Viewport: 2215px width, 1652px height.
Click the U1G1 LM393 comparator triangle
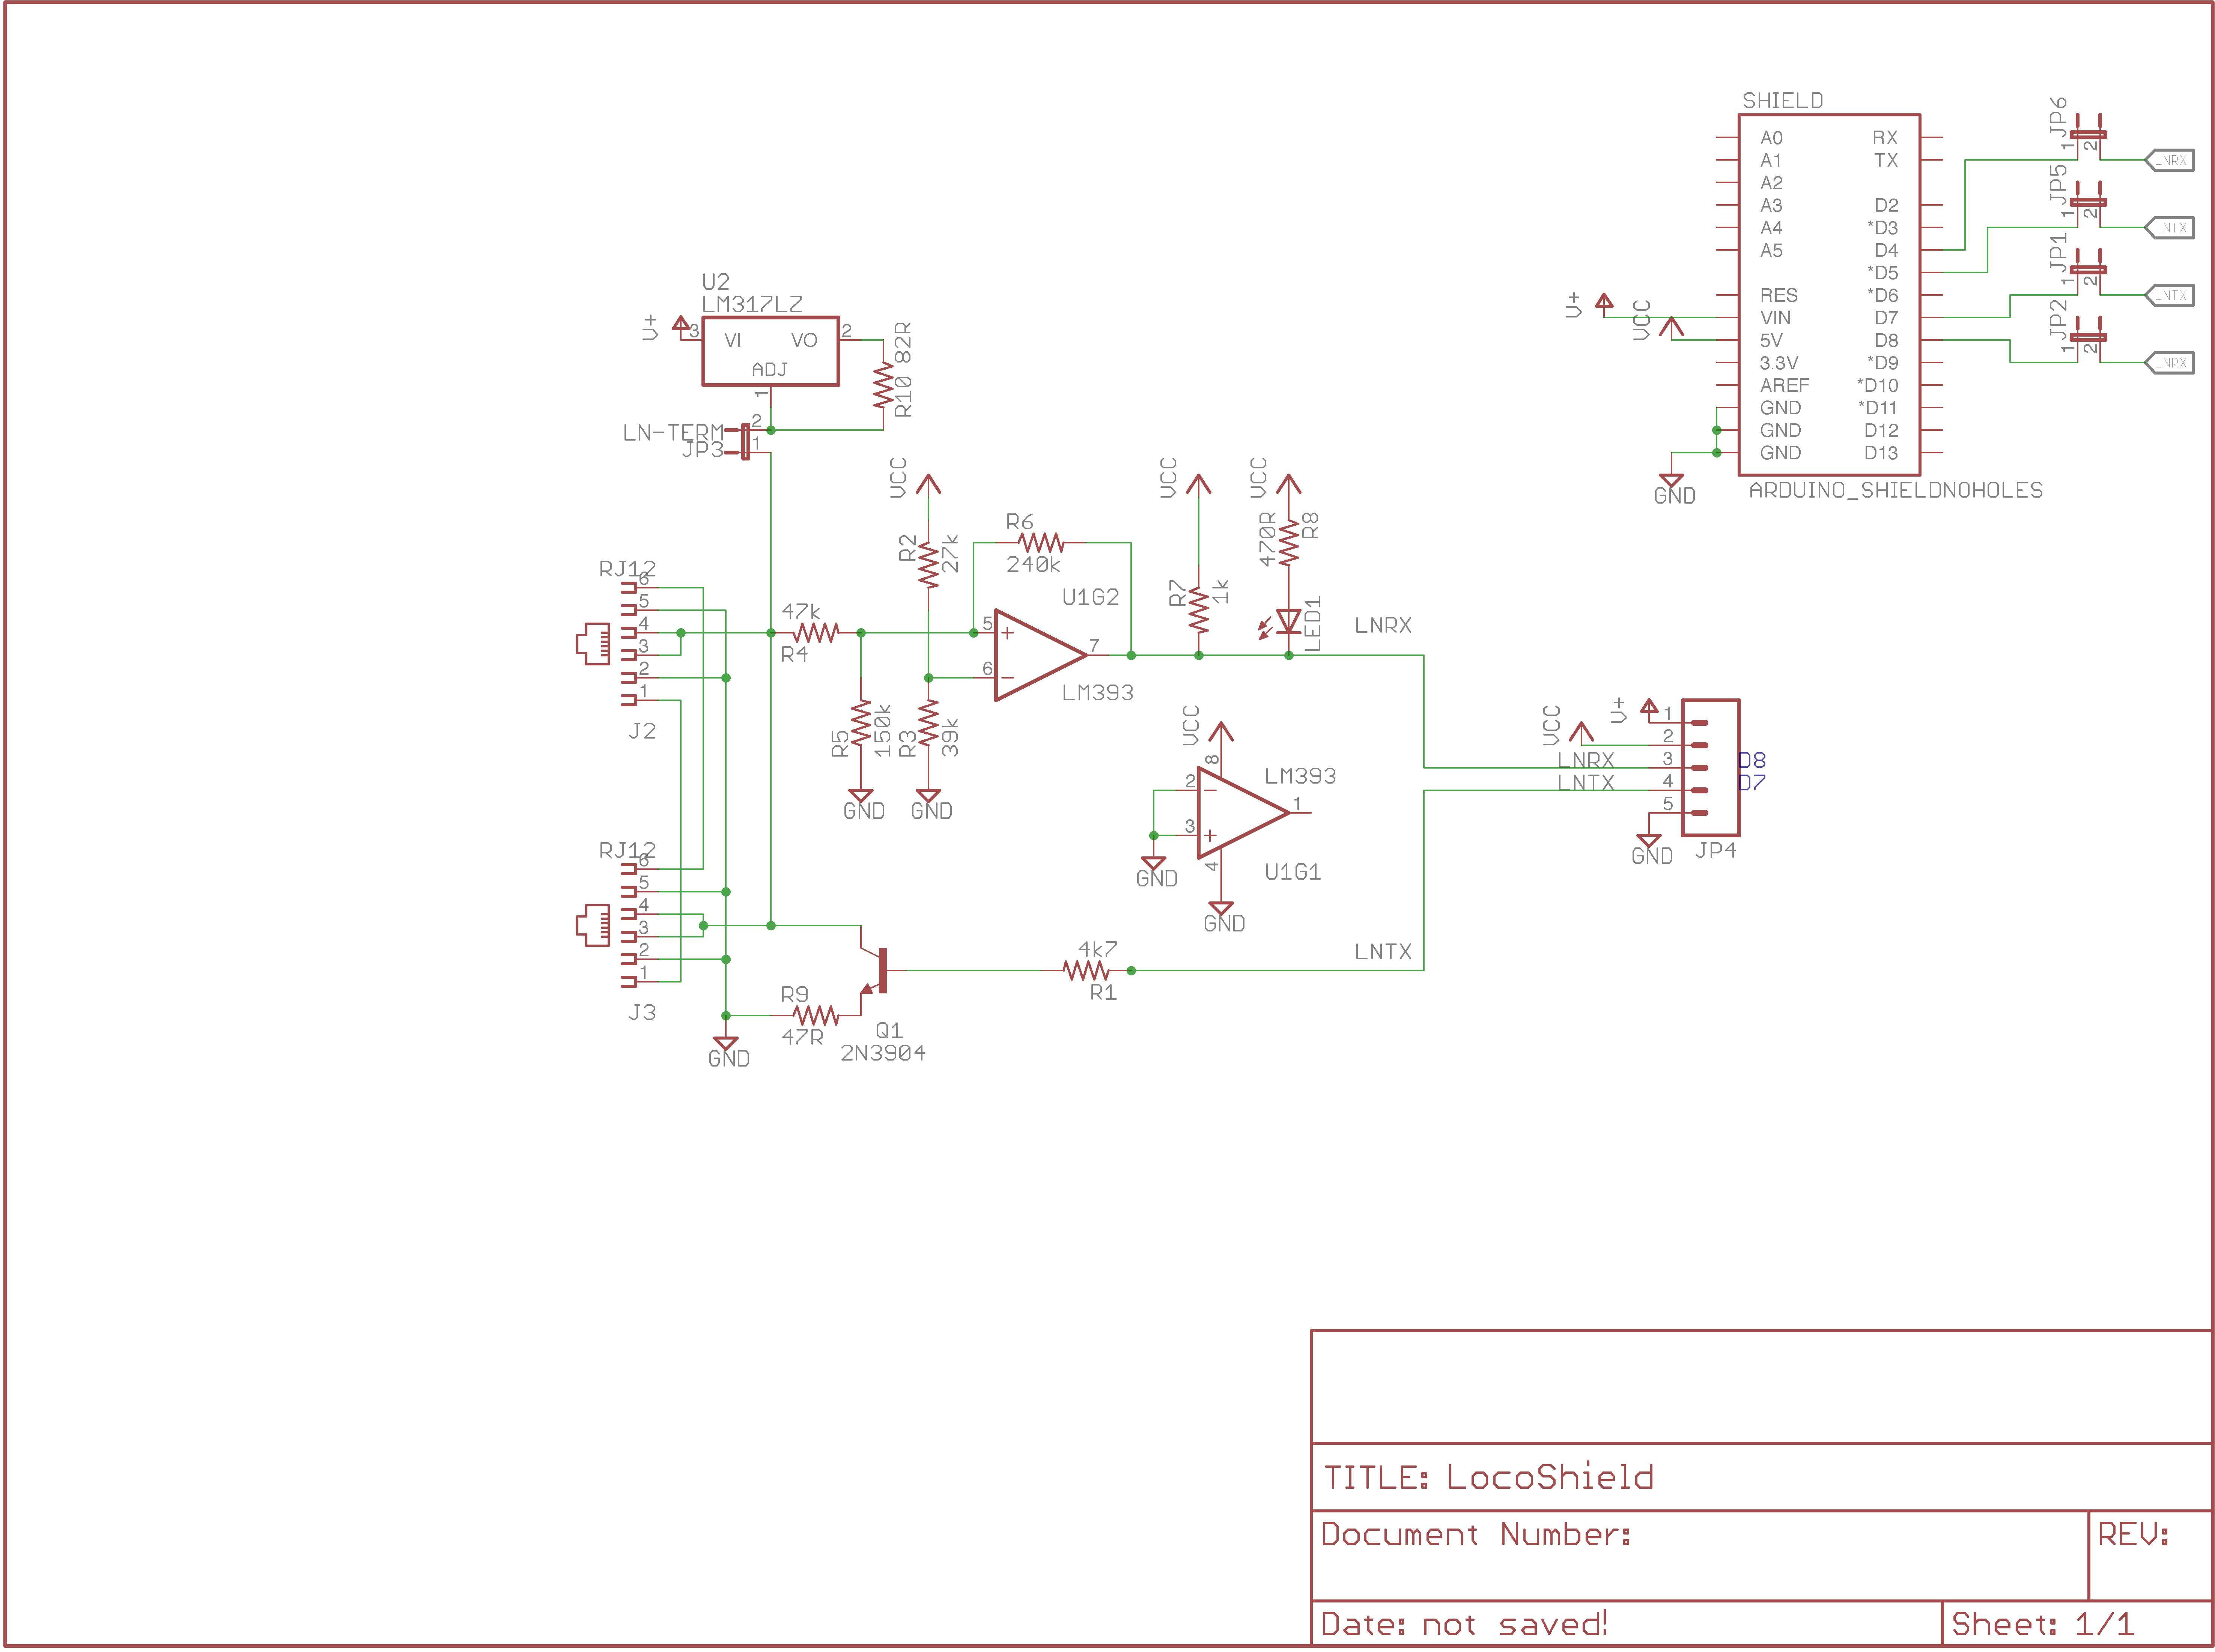tap(1243, 813)
